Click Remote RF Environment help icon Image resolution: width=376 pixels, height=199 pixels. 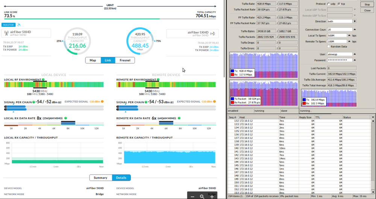point(158,80)
